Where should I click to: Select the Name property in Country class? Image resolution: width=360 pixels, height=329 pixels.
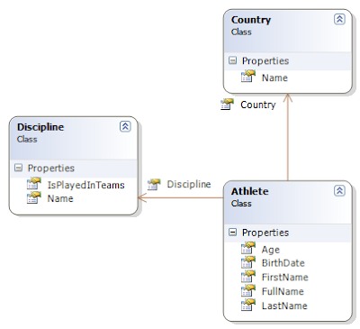(x=274, y=78)
